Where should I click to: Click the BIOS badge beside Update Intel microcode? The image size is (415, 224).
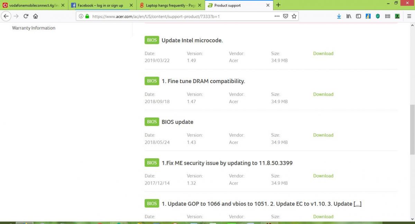tap(152, 40)
